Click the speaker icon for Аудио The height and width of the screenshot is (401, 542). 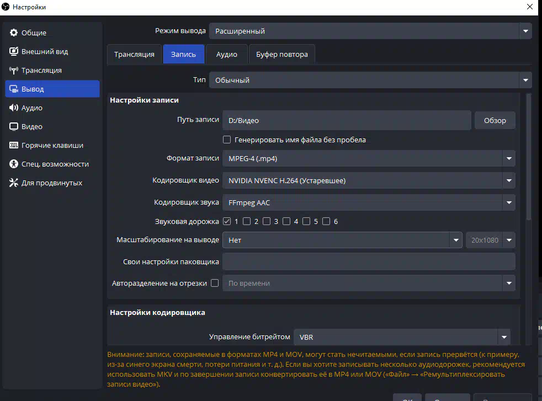pos(13,108)
